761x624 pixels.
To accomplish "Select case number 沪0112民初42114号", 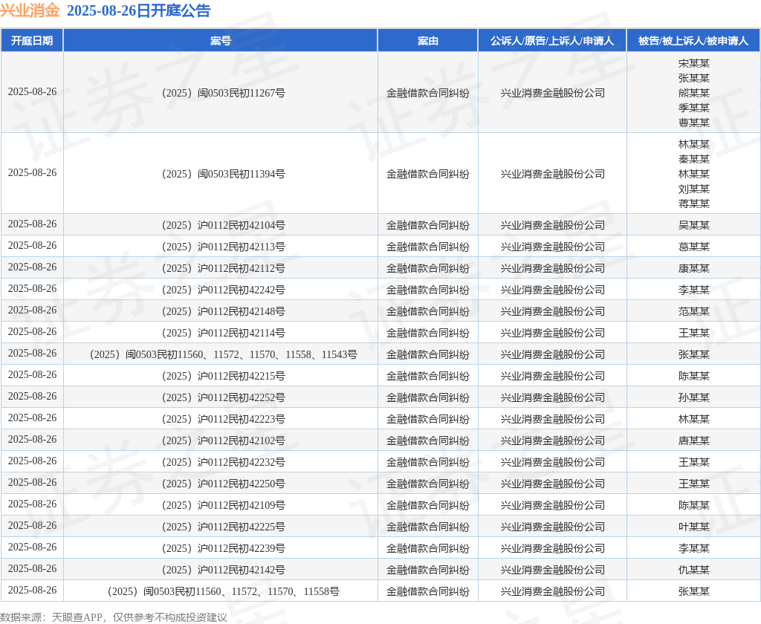I will 223,333.
